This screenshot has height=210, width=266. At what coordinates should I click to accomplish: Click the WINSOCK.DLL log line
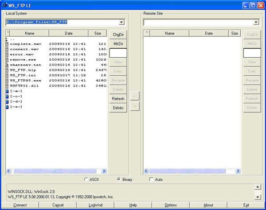click(31, 192)
